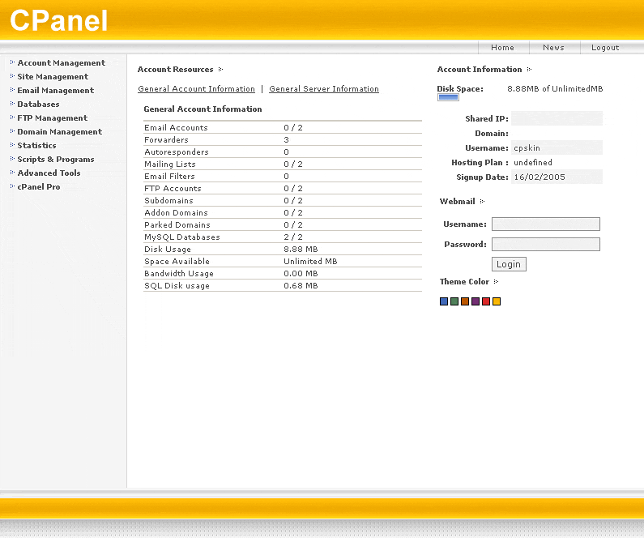Click the Email Filters row label
644x538 pixels.
[x=169, y=176]
